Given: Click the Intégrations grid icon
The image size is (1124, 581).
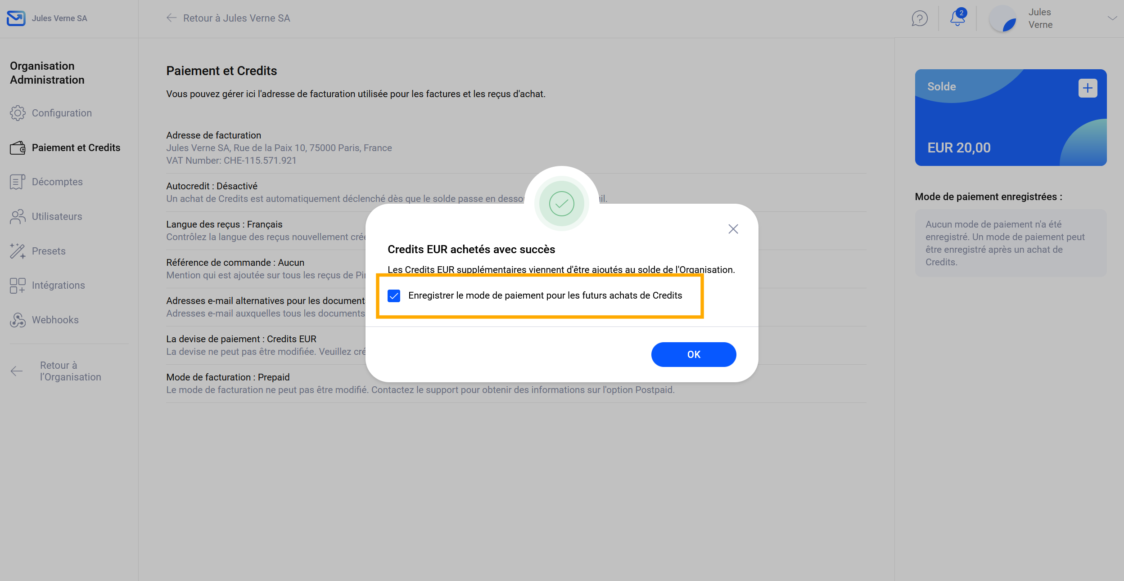Looking at the screenshot, I should 18,285.
